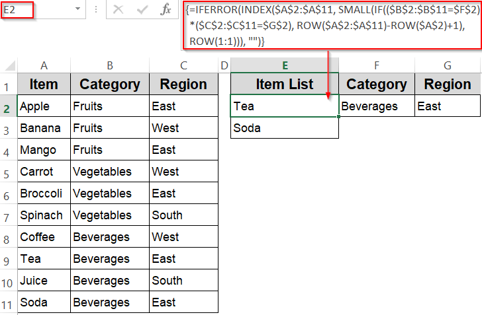482x315 pixels.
Task: Open Insert Function fx dialog
Action: click(x=166, y=10)
